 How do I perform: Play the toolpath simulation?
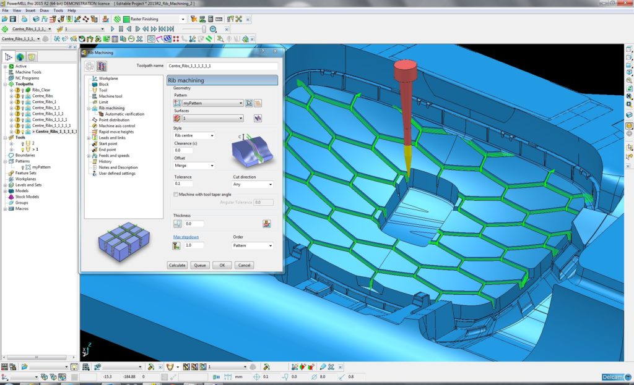point(113,29)
